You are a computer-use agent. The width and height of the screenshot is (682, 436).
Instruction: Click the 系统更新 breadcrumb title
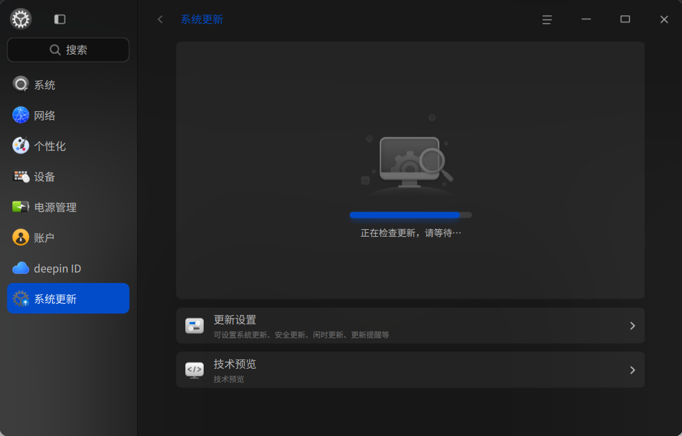(202, 20)
